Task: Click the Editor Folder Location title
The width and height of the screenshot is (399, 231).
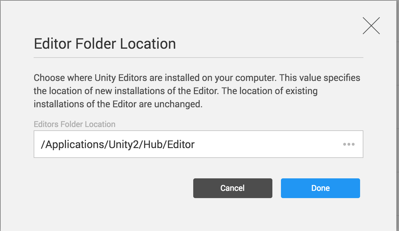Action: coord(105,43)
